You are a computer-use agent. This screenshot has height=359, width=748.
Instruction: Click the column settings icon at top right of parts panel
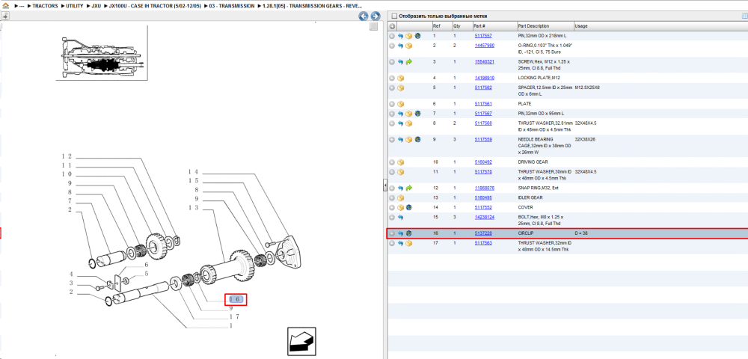(x=744, y=16)
